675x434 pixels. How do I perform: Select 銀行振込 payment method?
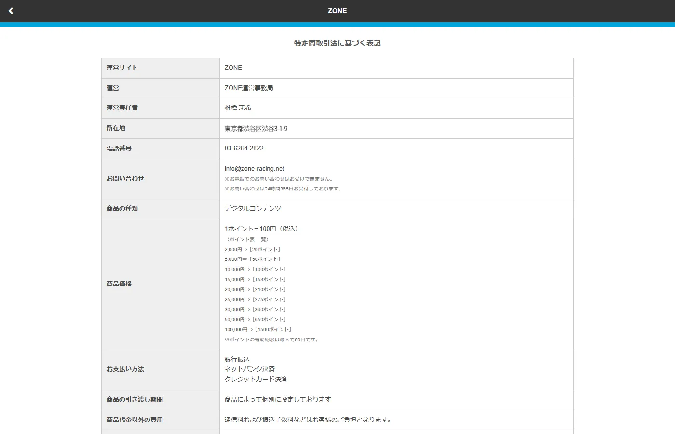[237, 359]
